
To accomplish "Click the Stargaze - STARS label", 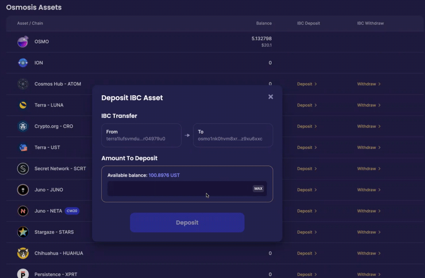I will [x=54, y=232].
